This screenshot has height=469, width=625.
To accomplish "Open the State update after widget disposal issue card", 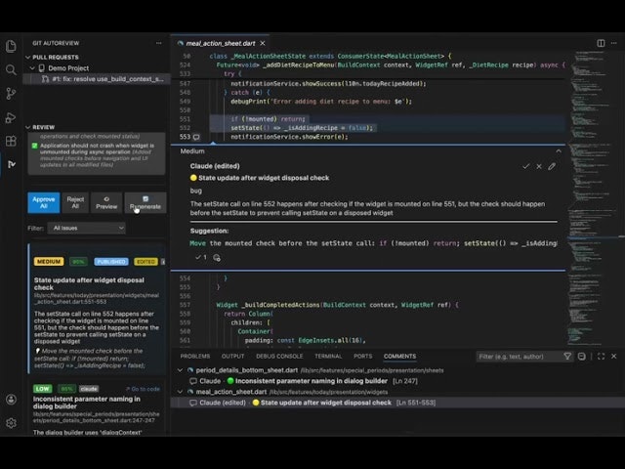I will pos(97,309).
